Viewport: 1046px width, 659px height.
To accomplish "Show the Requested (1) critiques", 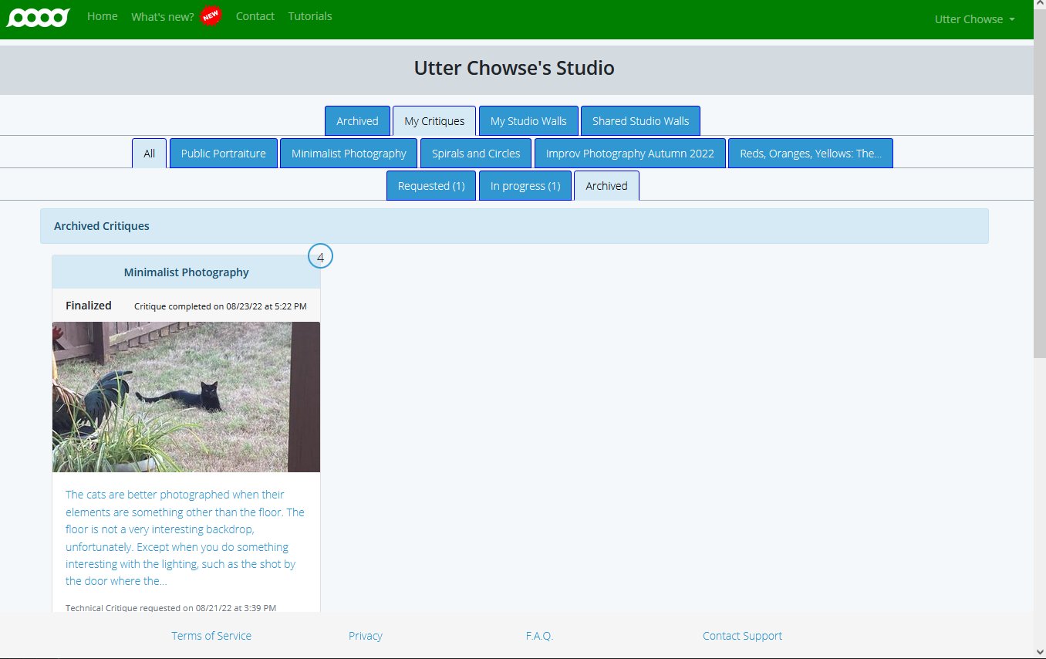I will [x=431, y=186].
